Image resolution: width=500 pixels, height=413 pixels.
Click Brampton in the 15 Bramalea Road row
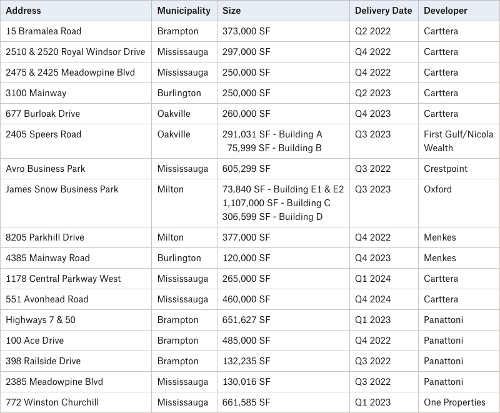[x=178, y=31]
